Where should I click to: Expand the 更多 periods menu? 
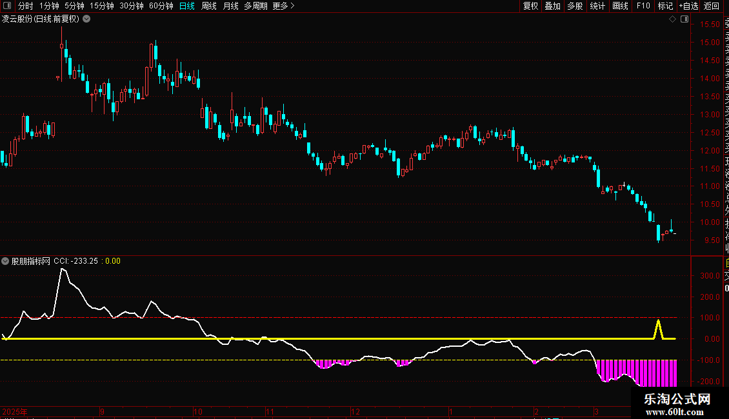pyautogui.click(x=284, y=6)
